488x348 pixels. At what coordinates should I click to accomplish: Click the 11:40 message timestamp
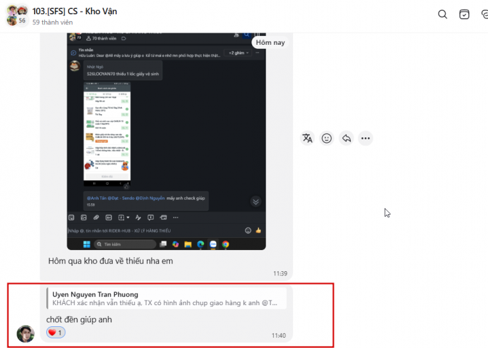(x=279, y=336)
